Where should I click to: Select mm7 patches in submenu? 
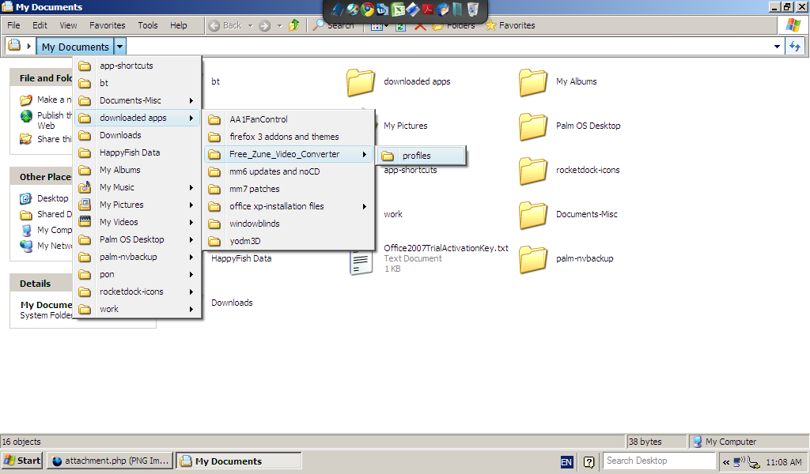click(288, 189)
